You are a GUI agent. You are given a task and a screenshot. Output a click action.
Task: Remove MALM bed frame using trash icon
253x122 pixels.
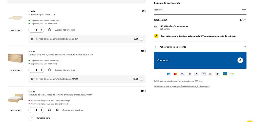(x=57, y=110)
